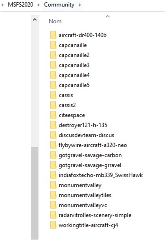Expand the chevron after Community in breadcrumb
The height and width of the screenshot is (240, 165).
(80, 5)
